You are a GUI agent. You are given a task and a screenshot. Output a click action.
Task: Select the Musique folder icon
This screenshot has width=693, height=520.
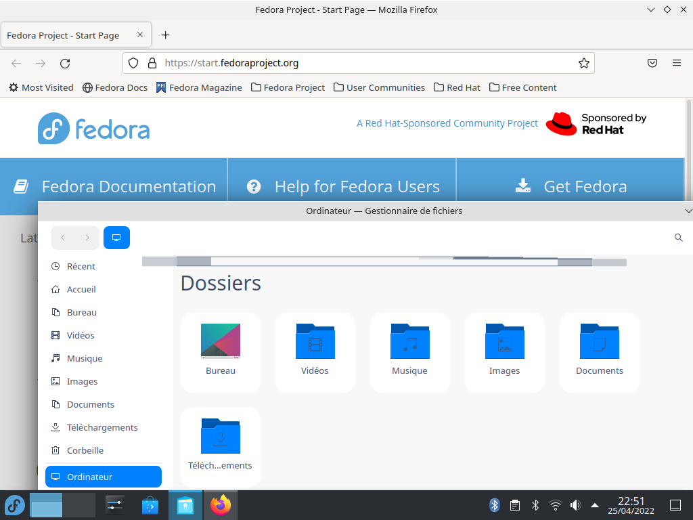(409, 341)
